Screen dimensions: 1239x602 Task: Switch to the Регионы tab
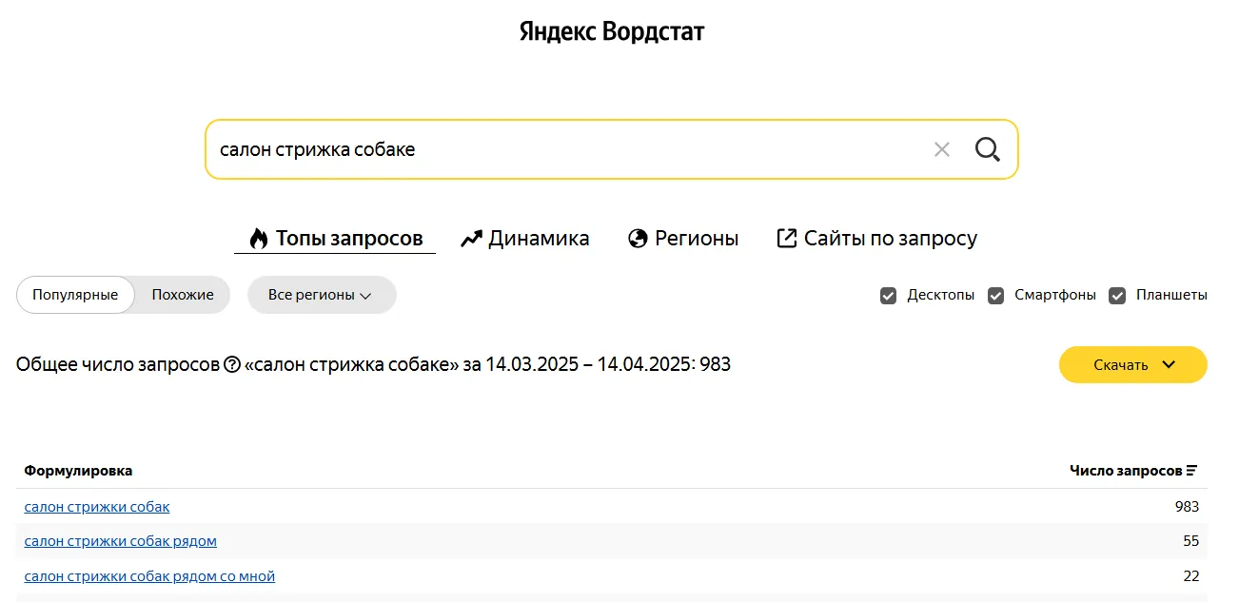click(683, 239)
